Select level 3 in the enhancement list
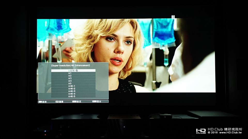248x139 pixels. pos(73,78)
